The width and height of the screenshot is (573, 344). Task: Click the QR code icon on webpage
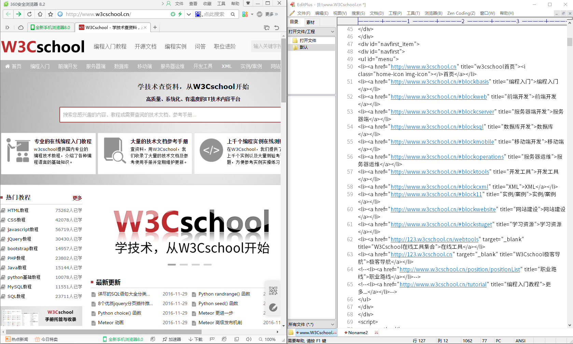[273, 291]
